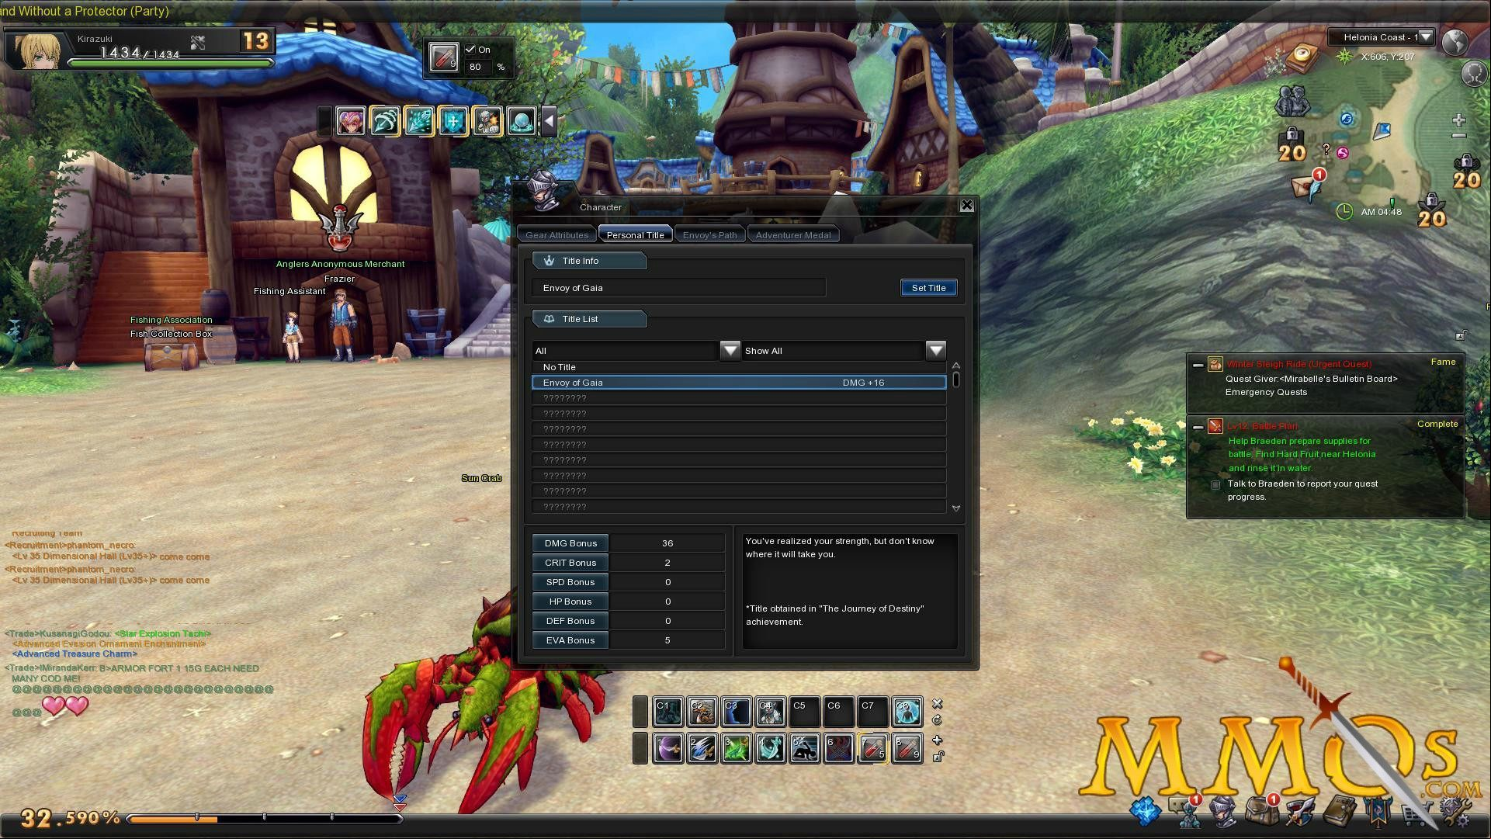Click the title list scrollbar thumb

(x=956, y=380)
